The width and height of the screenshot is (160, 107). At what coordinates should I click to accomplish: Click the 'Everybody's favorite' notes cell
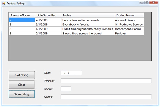(88, 24)
